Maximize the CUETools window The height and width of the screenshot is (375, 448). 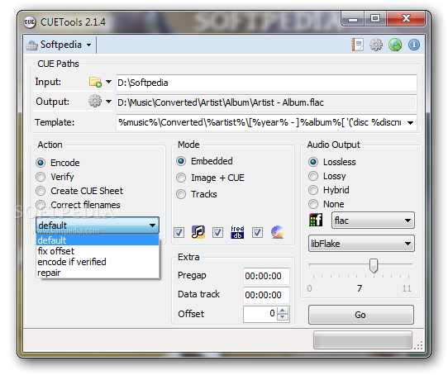375,18
